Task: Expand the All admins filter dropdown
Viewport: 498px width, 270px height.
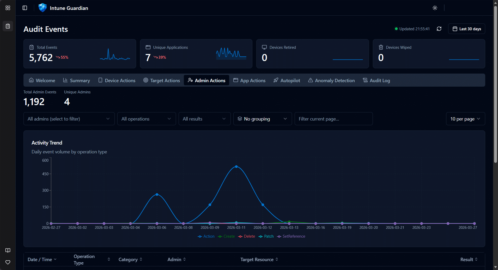Action: tap(69, 119)
